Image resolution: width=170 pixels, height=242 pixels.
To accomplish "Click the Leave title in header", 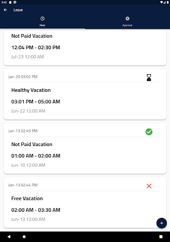I will click(18, 10).
